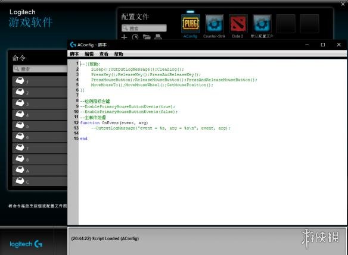
Task: Click line 10 EnablePrimaryMouseButtonEvents(false)
Action: tap(129, 112)
